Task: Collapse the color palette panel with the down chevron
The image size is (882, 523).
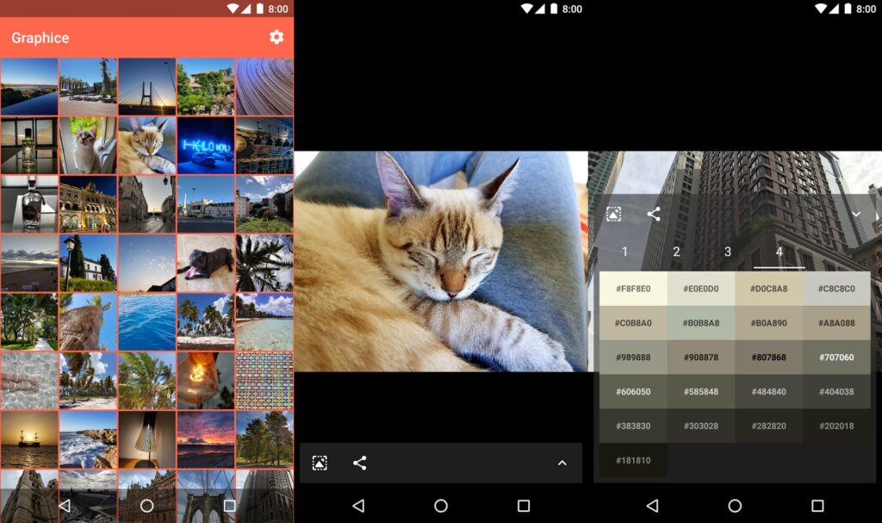Action: coord(856,214)
